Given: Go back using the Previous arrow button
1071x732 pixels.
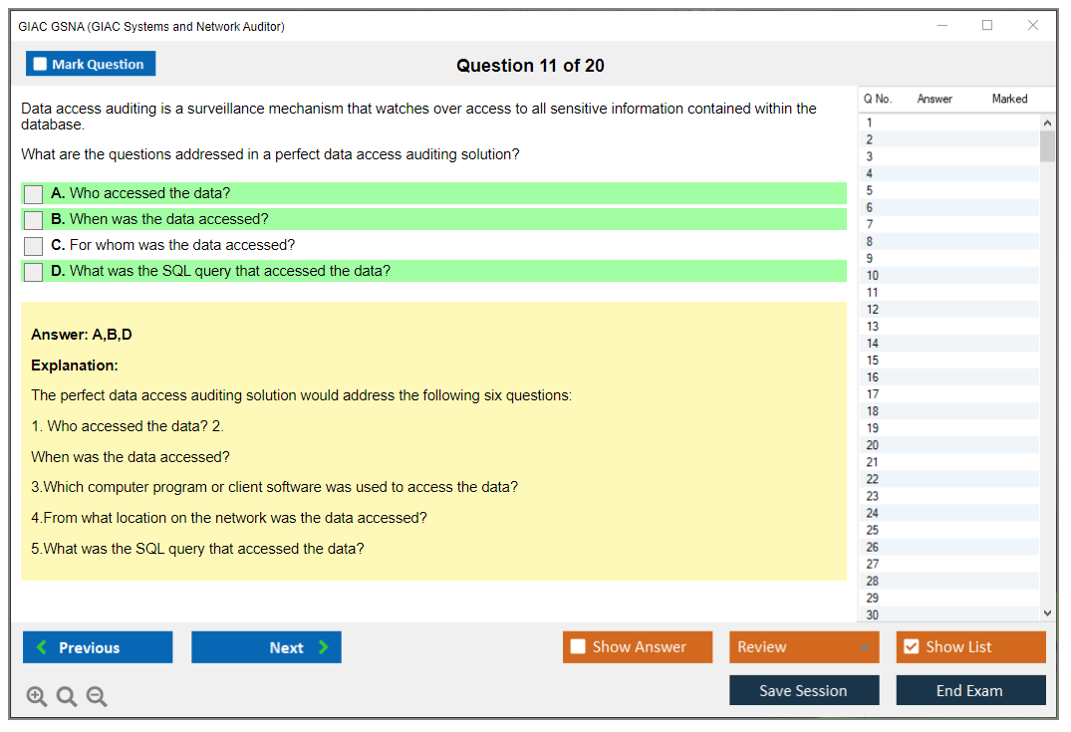Looking at the screenshot, I should tap(98, 647).
